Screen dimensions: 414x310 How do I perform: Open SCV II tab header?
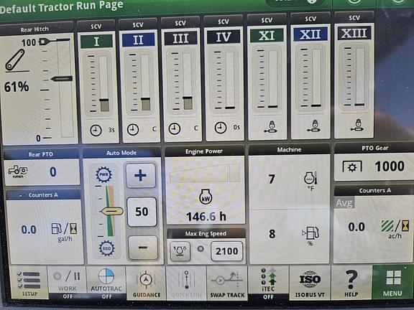(x=138, y=39)
